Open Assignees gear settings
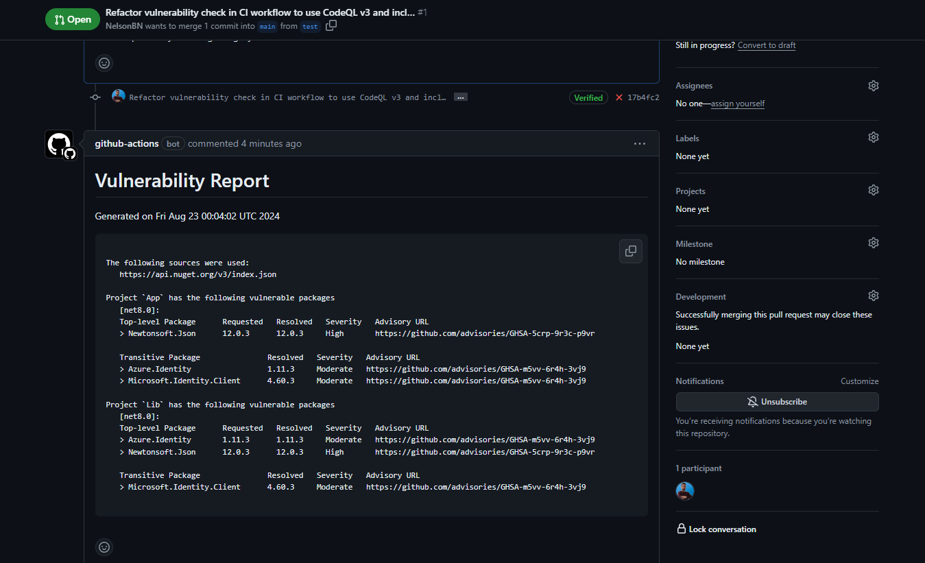 click(x=873, y=86)
